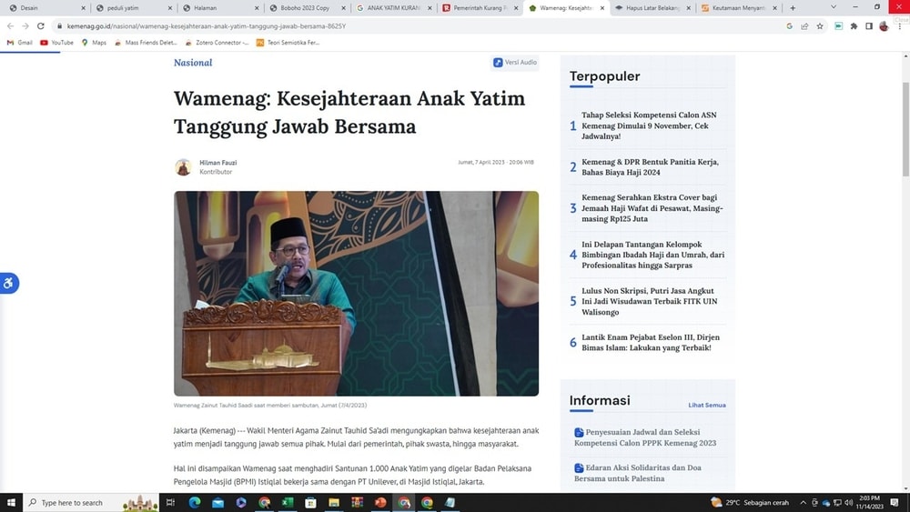Click the Type here to search box
910x512 pixels.
coord(91,503)
